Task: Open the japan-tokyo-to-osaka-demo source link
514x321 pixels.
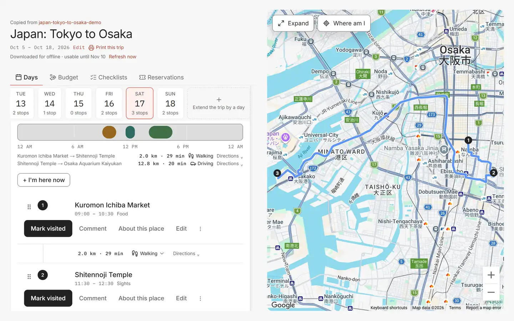Action: [70, 22]
